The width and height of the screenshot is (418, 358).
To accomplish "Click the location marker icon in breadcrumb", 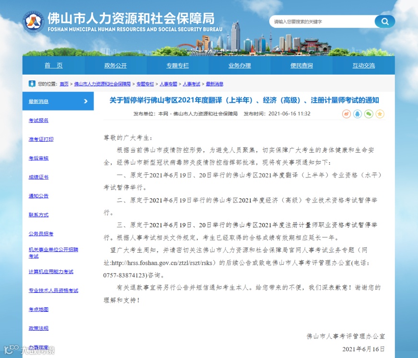I will tap(32, 84).
